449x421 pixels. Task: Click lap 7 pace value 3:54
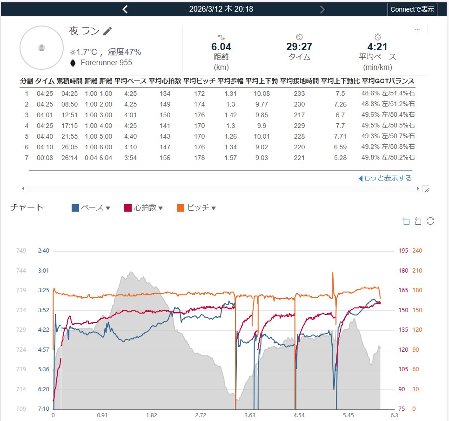point(131,158)
